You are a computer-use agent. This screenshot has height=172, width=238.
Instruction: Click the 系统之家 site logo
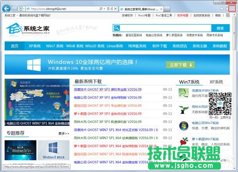coord(28,28)
